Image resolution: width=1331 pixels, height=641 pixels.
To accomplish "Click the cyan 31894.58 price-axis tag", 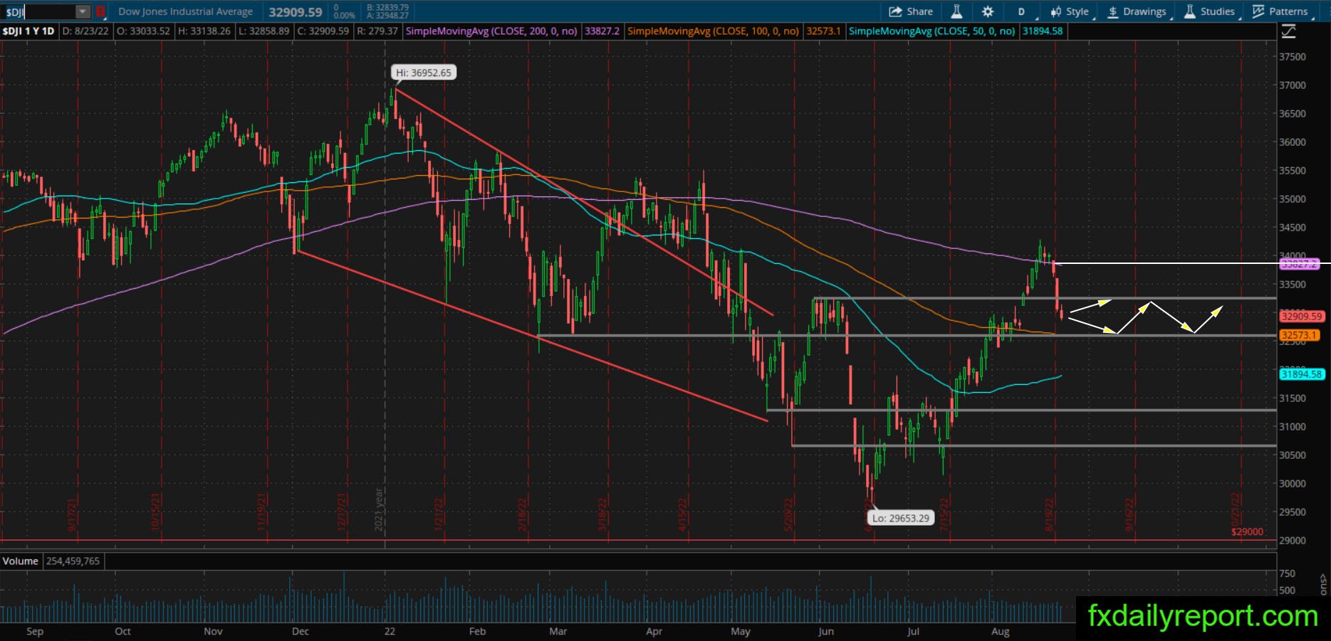I will coord(1301,374).
